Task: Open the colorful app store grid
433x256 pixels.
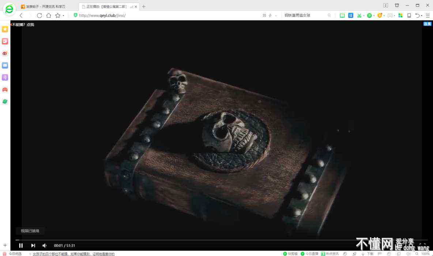Action: (400, 15)
